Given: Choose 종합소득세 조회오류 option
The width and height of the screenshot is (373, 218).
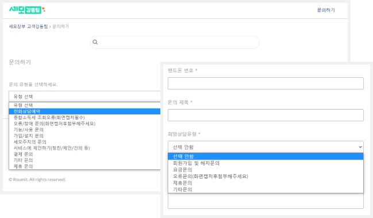Looking at the screenshot, I should [x=84, y=117].
